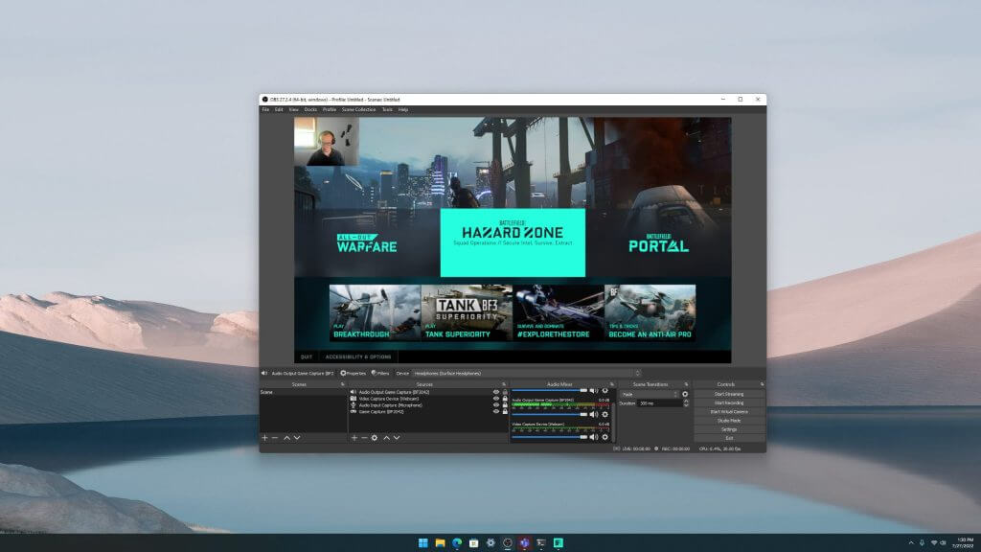
Task: Mute the Video Capture Device mixer channel
Action: [x=594, y=437]
